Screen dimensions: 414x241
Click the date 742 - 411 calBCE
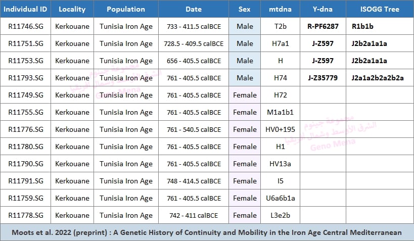(x=194, y=215)
